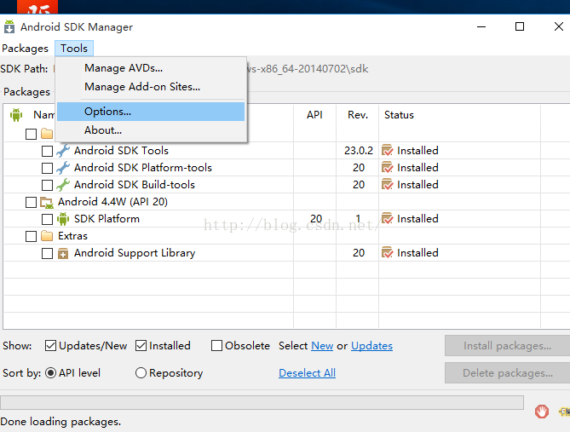The height and width of the screenshot is (432, 570).
Task: Click the Delete packages... button
Action: [508, 372]
